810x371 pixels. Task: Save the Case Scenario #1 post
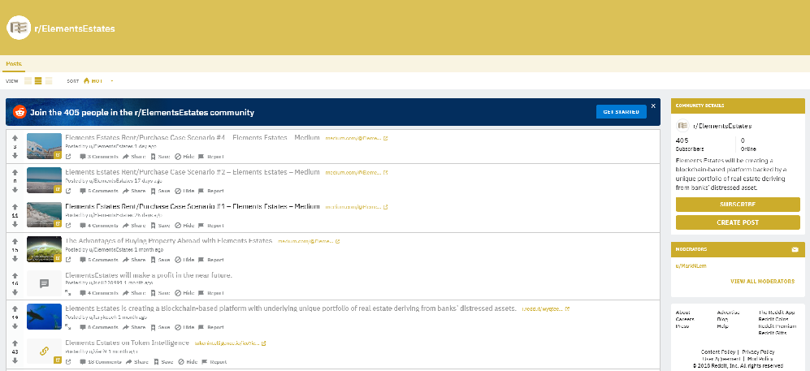coord(160,226)
